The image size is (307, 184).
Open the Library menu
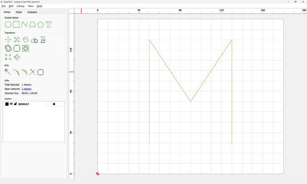(x=20, y=6)
